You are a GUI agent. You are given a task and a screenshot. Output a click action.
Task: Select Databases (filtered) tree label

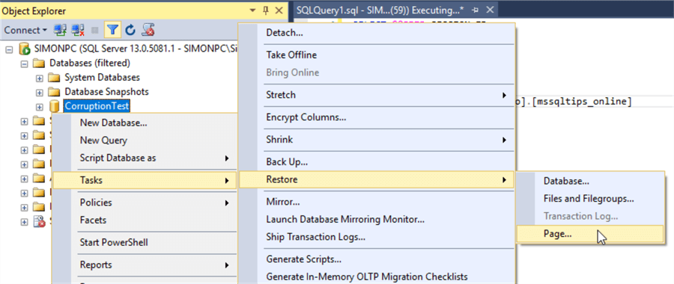pyautogui.click(x=90, y=64)
